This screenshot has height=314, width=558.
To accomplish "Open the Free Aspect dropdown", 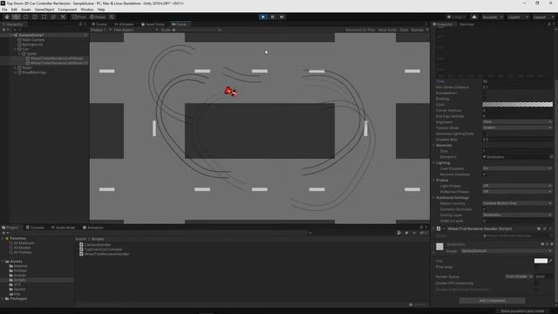I will click(135, 30).
